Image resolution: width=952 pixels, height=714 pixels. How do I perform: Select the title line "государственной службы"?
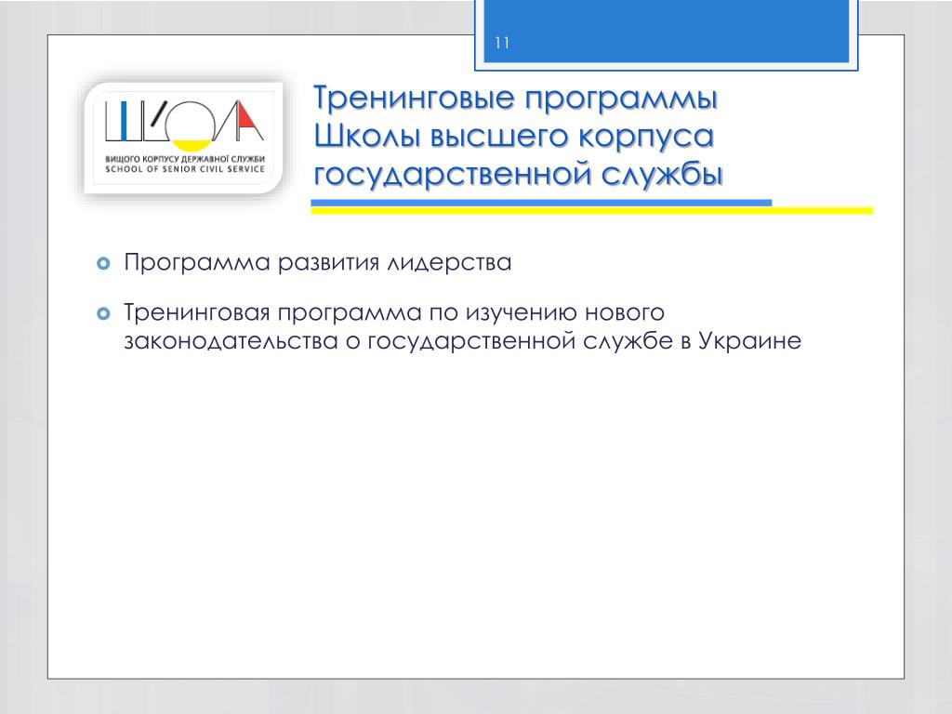tap(518, 174)
